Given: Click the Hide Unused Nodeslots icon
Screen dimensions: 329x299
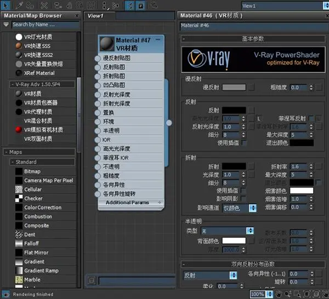Looking at the screenshot, I should pyautogui.click(x=69, y=5).
